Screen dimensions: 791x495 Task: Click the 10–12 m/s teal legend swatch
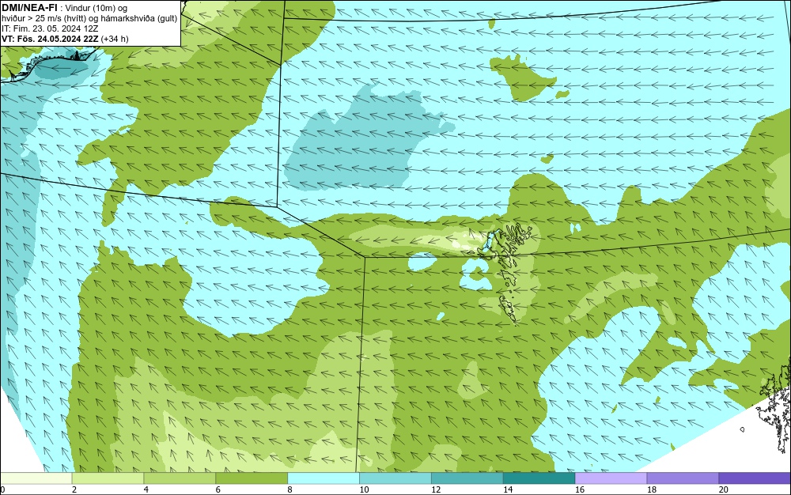point(395,478)
